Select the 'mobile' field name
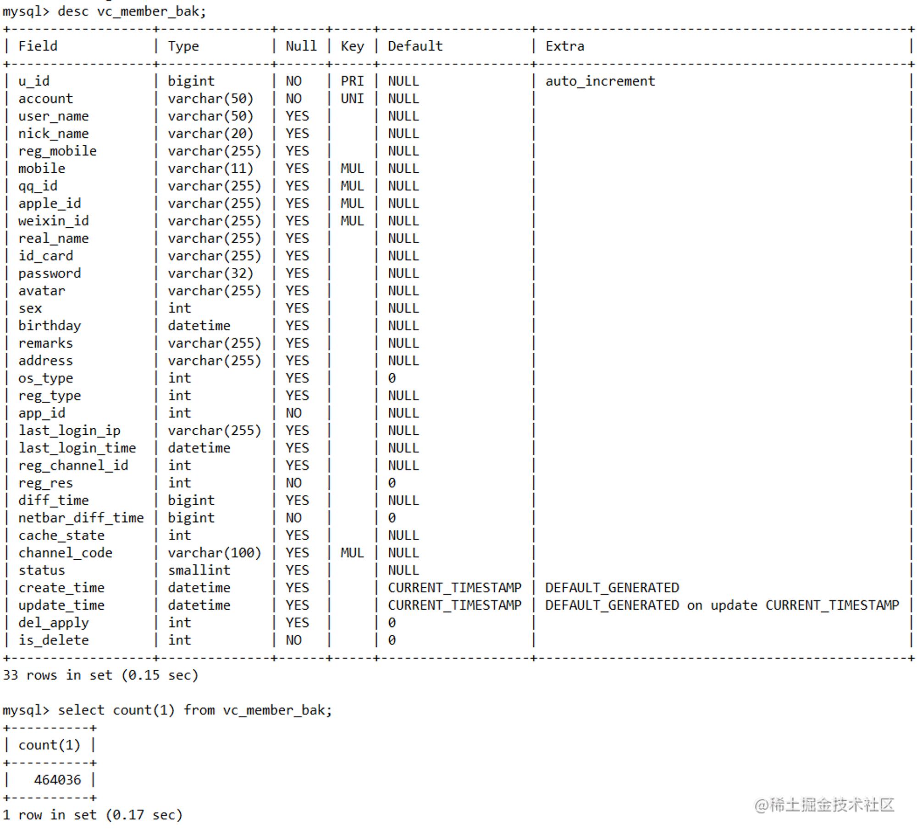 tap(42, 168)
